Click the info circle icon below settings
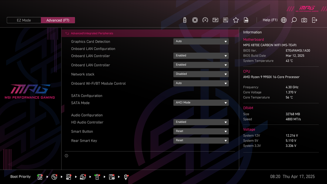327x184 pixels. point(66,156)
